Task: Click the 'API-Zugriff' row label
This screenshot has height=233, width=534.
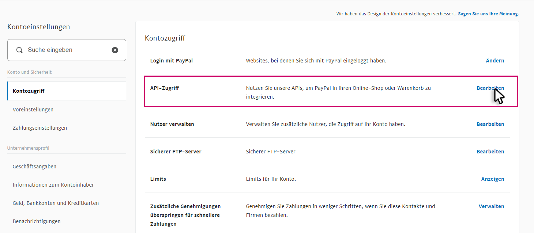Action: [165, 88]
